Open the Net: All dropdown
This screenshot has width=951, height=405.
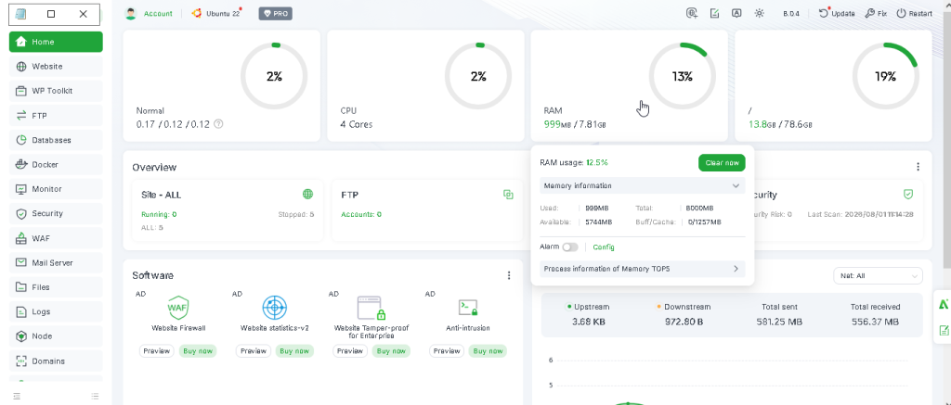pos(879,275)
